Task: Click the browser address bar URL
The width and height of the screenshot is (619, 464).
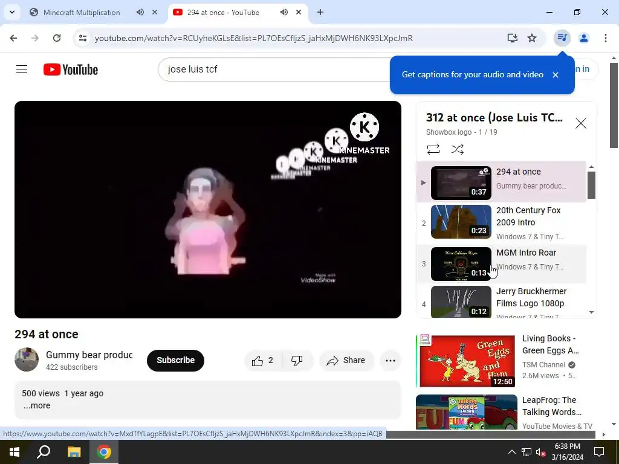Action: [253, 38]
